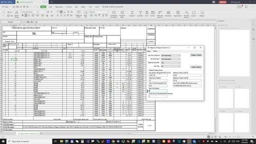This screenshot has width=256, height=144.
Task: Apply Bold formatting
Action: click(x=22, y=15)
